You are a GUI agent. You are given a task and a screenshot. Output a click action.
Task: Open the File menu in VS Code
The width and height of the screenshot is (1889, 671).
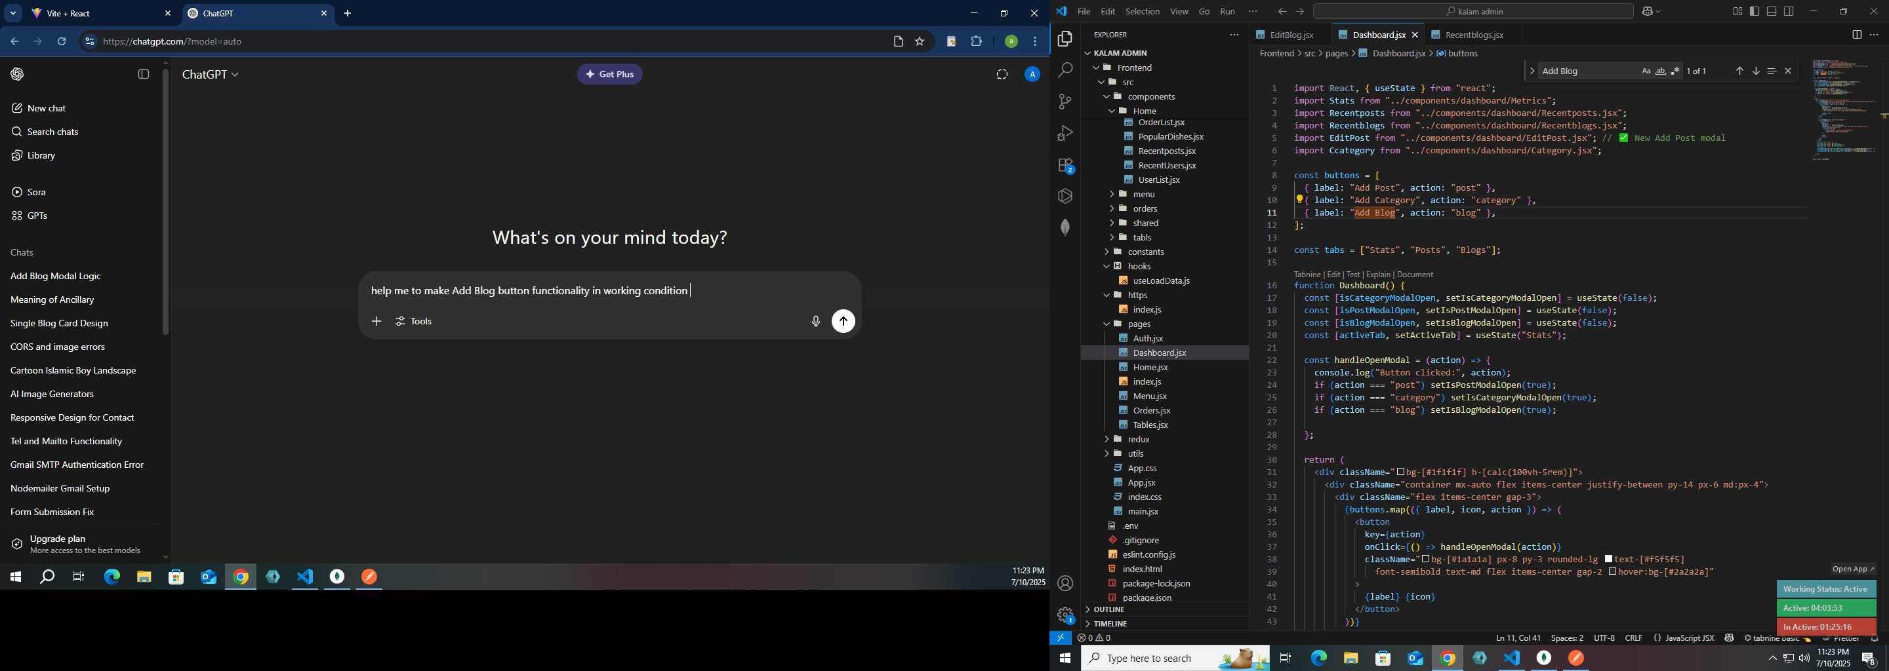tap(1083, 11)
